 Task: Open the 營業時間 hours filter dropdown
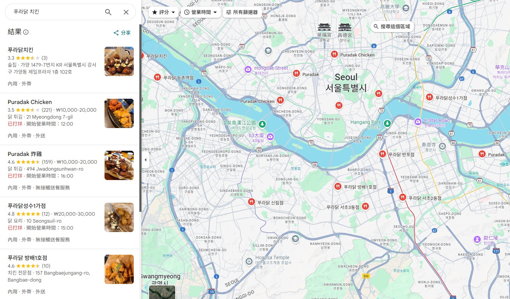pyautogui.click(x=201, y=12)
